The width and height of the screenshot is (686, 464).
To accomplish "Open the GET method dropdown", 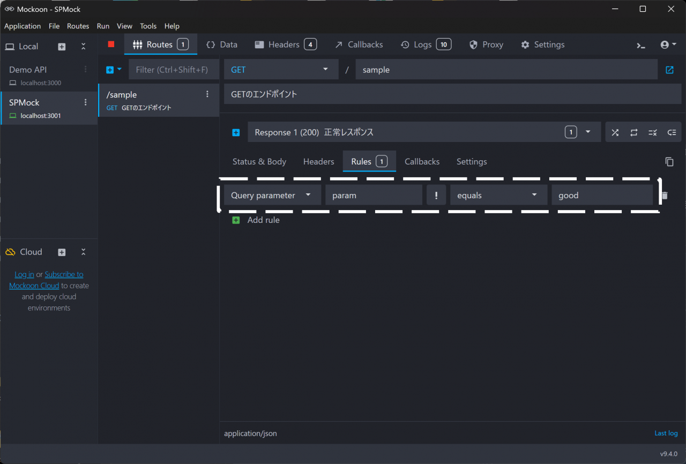I will coord(281,70).
